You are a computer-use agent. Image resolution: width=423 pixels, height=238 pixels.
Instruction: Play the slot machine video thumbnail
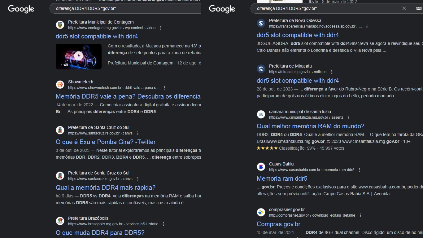(x=79, y=56)
